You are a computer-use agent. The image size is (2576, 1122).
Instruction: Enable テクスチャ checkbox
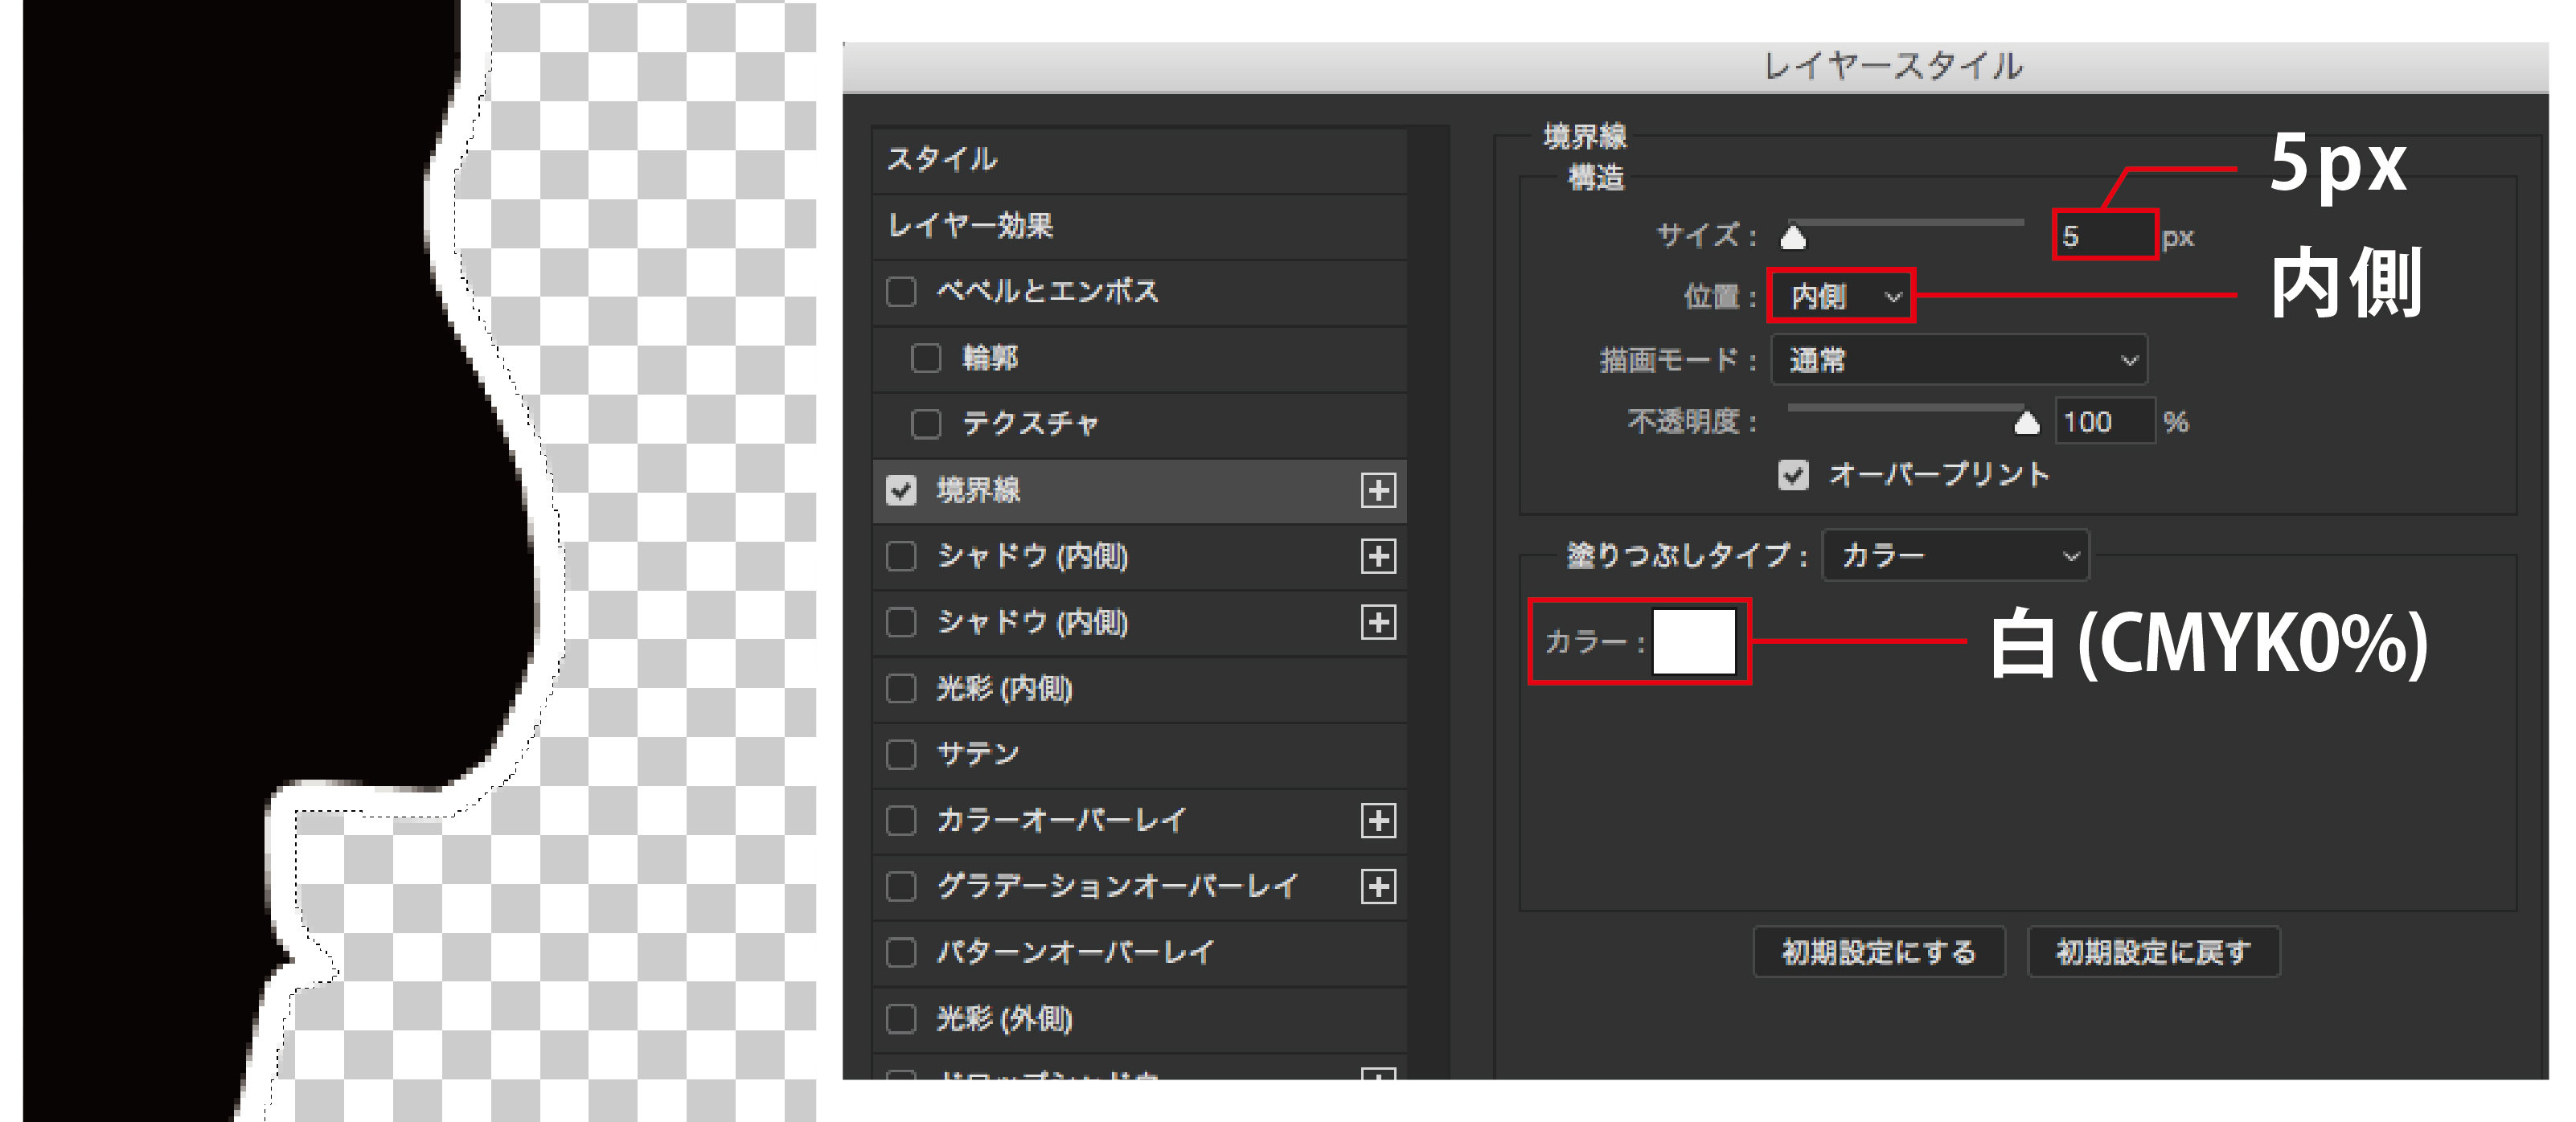[926, 424]
